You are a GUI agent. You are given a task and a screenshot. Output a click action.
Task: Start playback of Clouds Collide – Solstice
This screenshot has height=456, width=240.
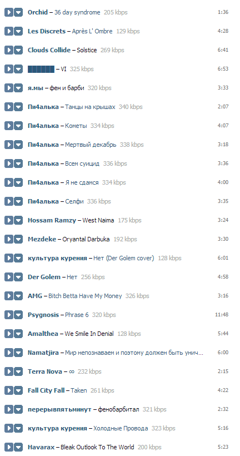click(x=9, y=50)
